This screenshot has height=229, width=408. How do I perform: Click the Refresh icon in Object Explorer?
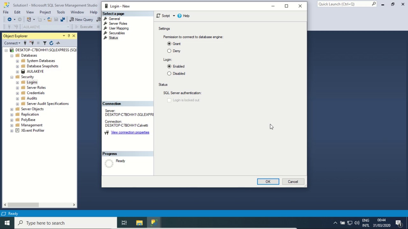(51, 43)
